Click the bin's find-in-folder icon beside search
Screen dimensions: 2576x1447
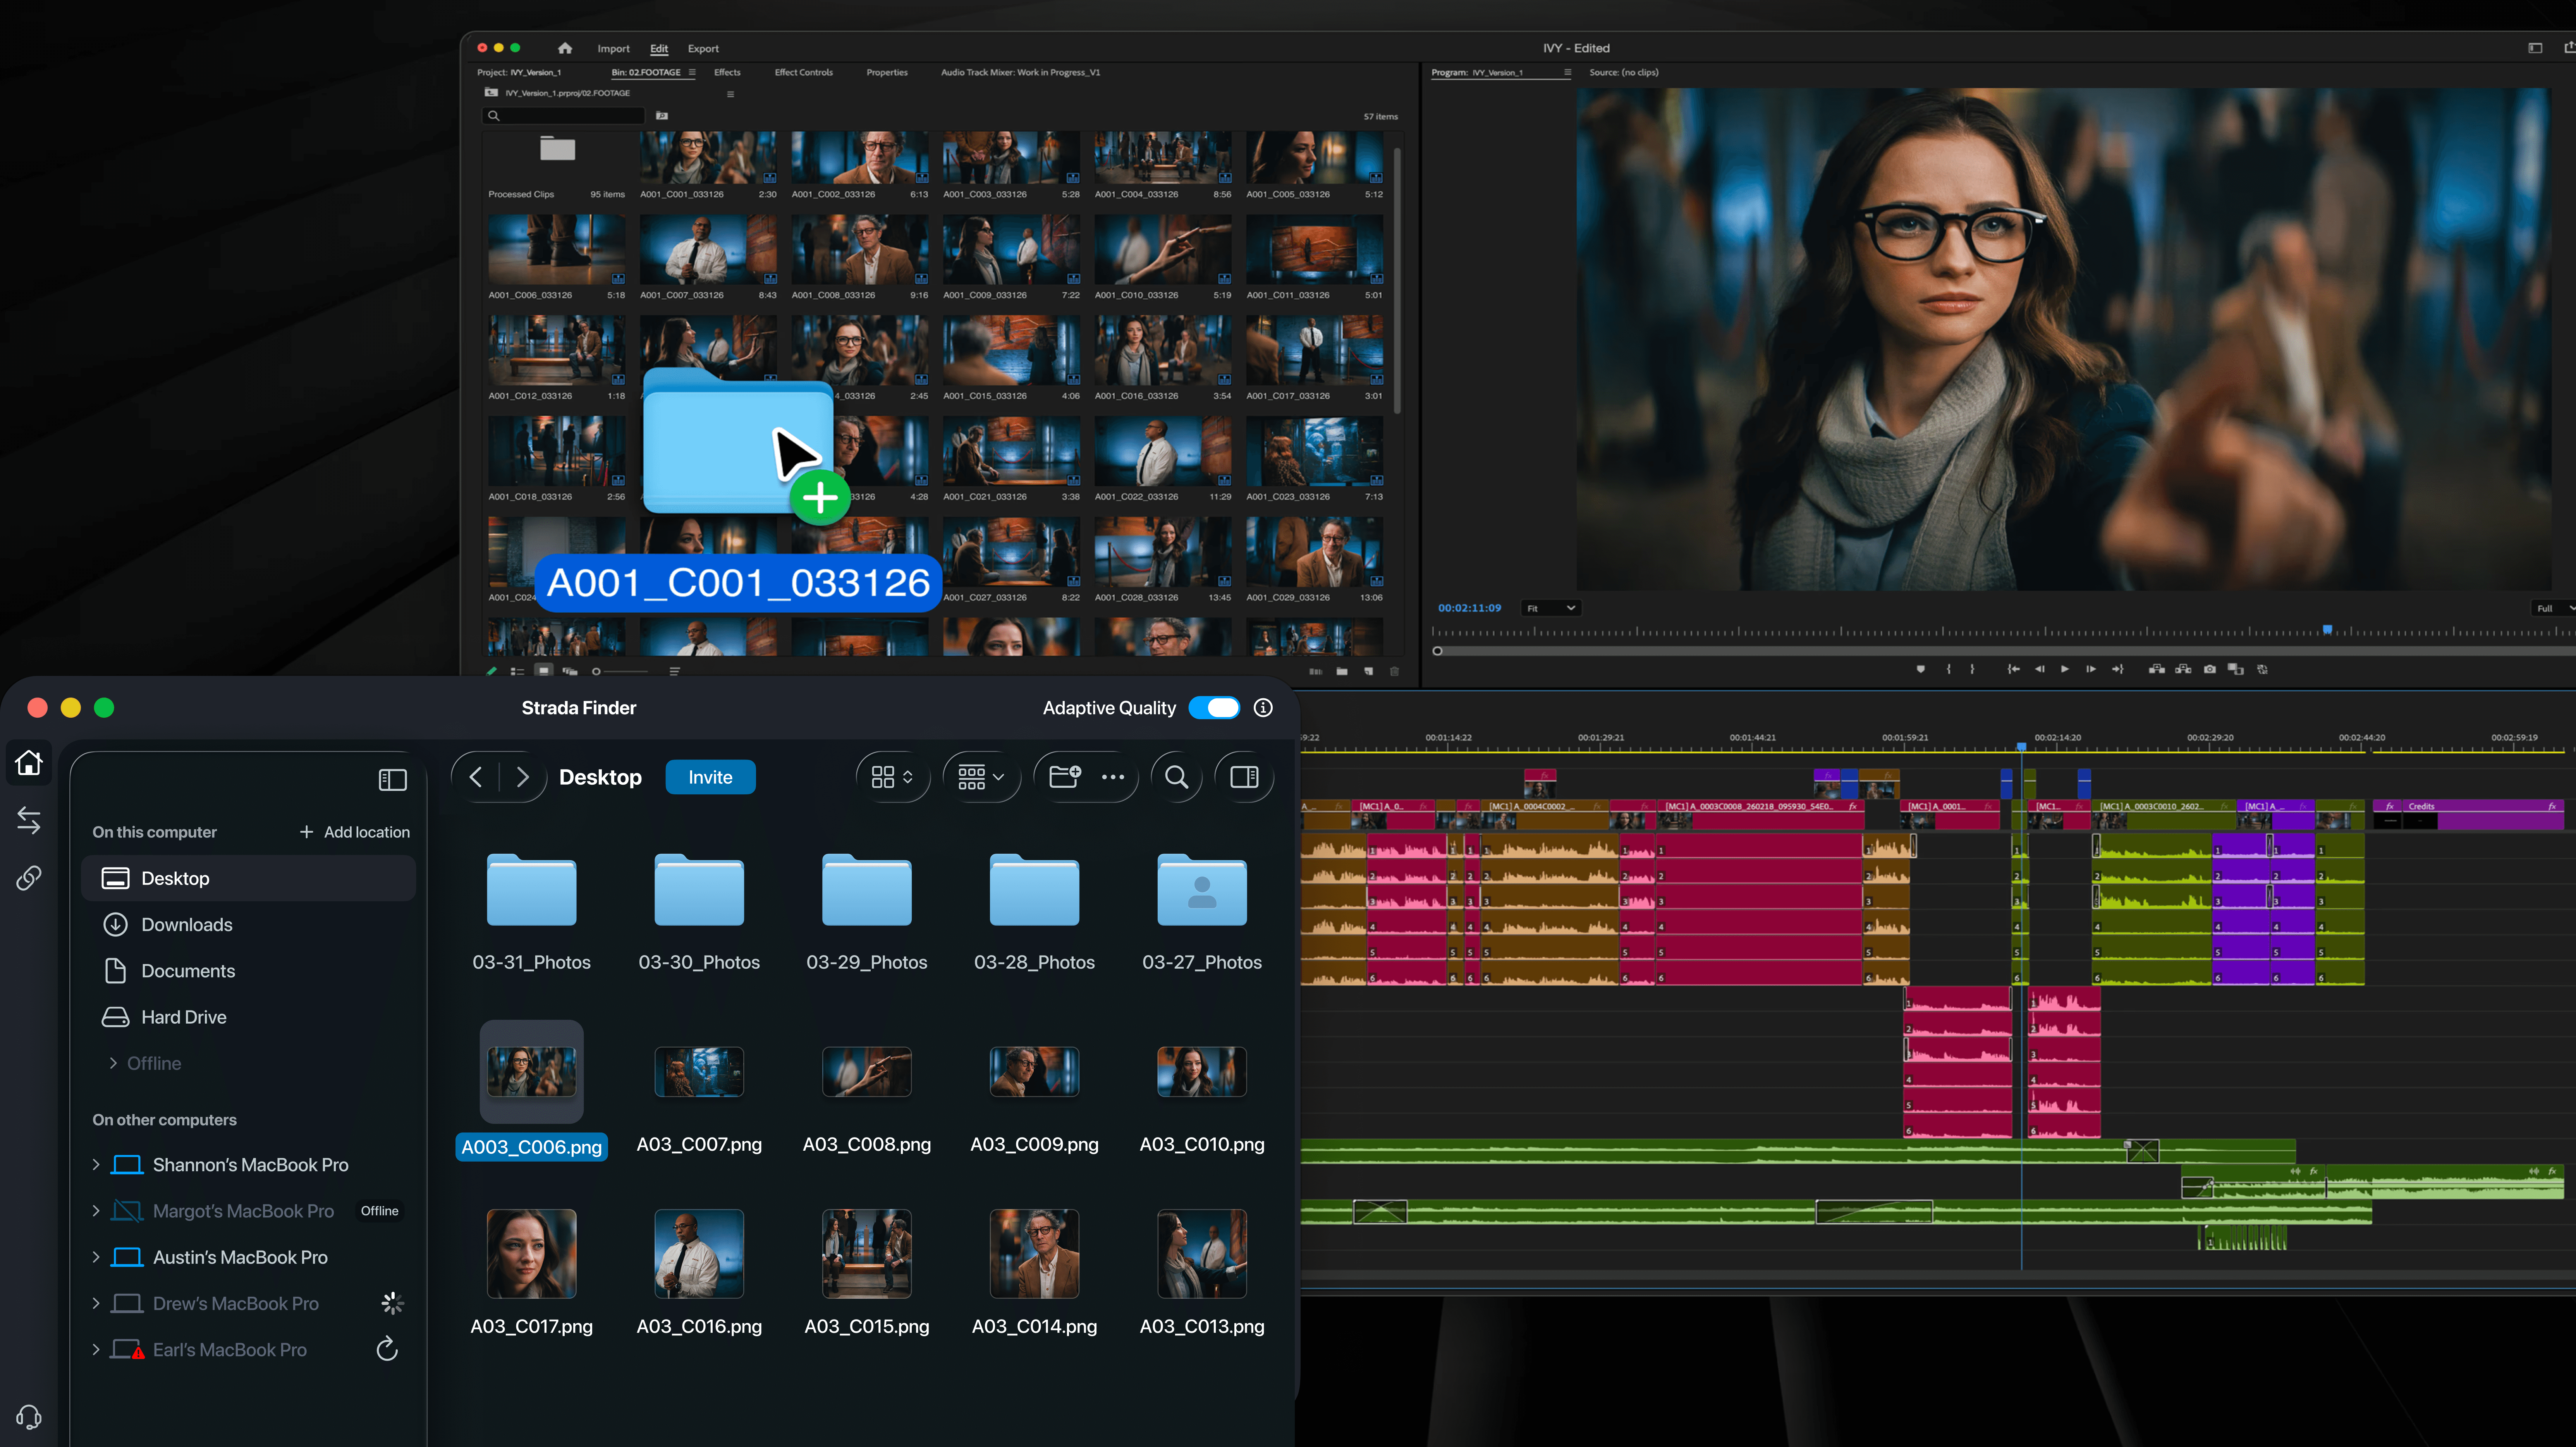pos(662,116)
